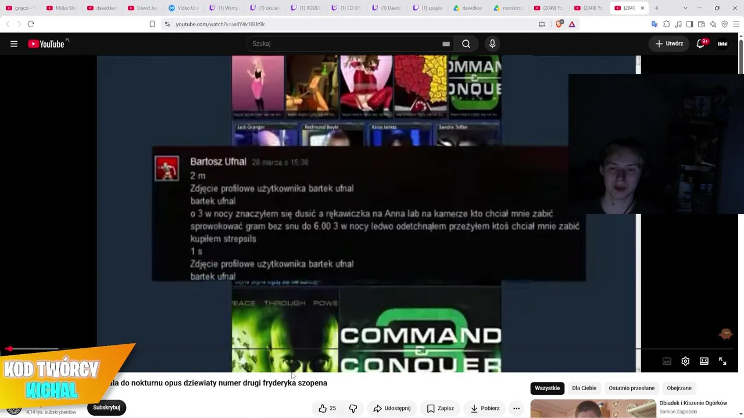Viewport: 744px width, 418px height.
Task: Like the video with thumbs up
Action: (x=327, y=408)
